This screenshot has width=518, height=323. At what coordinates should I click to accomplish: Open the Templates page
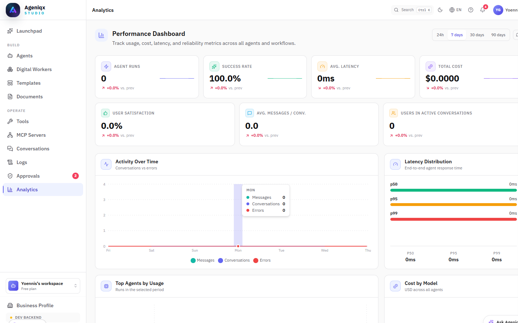tap(43, 83)
